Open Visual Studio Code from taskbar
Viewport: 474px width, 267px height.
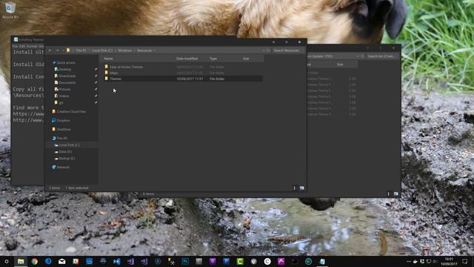[x=117, y=261]
